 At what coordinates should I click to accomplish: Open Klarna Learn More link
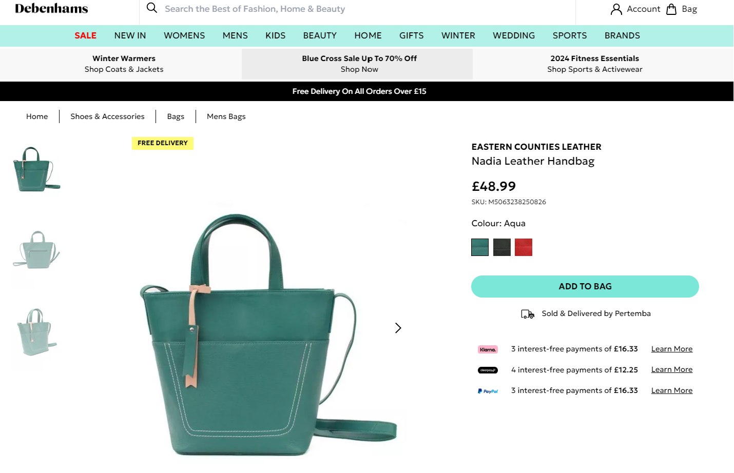[671, 349]
